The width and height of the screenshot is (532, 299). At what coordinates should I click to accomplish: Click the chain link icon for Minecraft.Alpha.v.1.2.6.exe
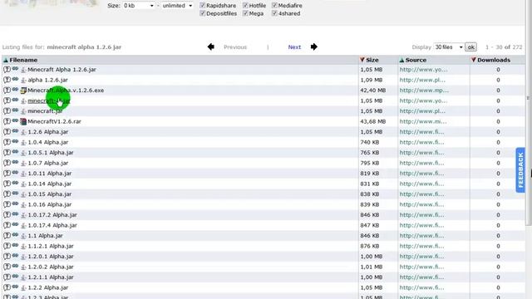coord(15,90)
